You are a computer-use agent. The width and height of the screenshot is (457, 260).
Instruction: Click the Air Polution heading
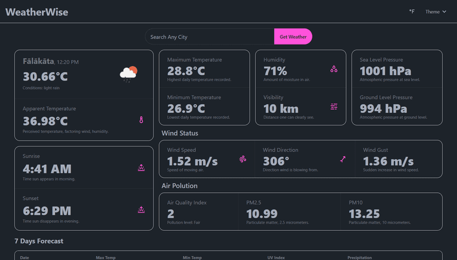point(179,186)
